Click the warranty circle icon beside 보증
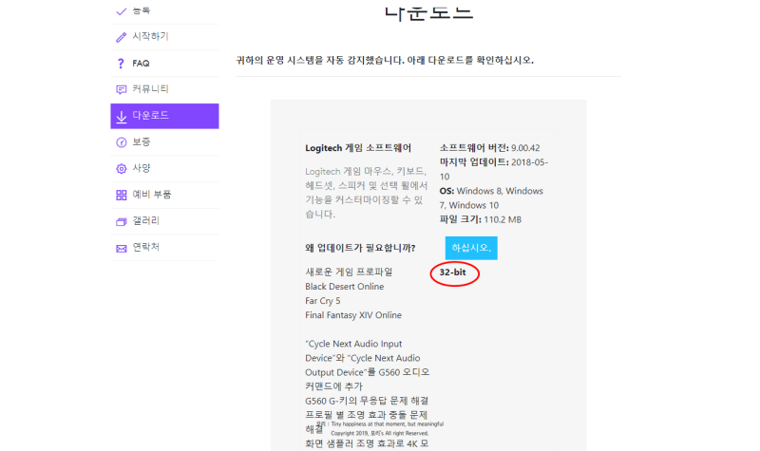 pyautogui.click(x=122, y=142)
